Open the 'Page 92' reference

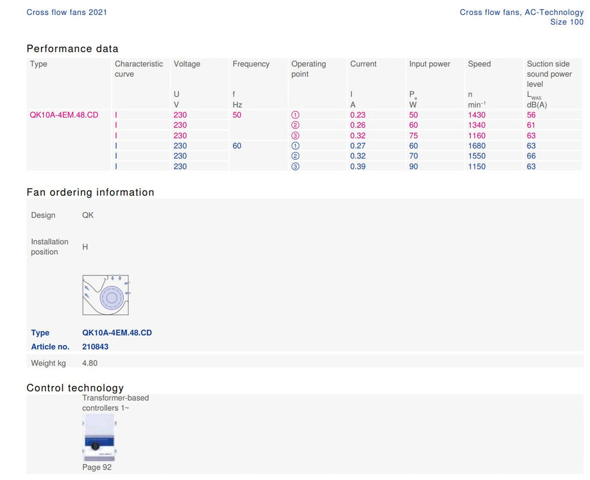coord(97,467)
